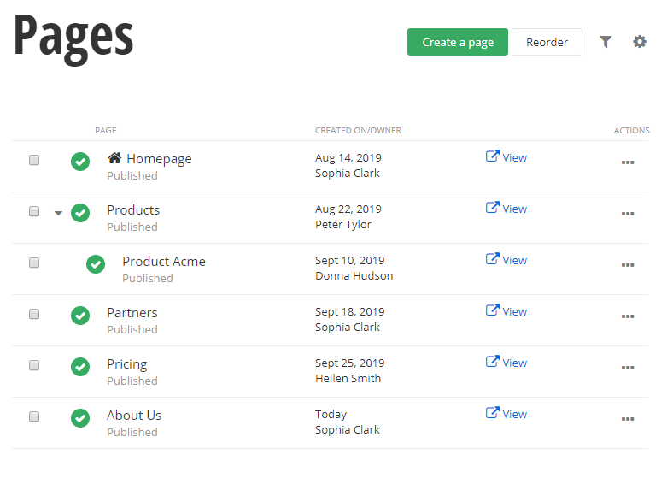Viewport: 667px width, 478px height.
Task: Open actions menu for Homepage row
Action: (628, 162)
